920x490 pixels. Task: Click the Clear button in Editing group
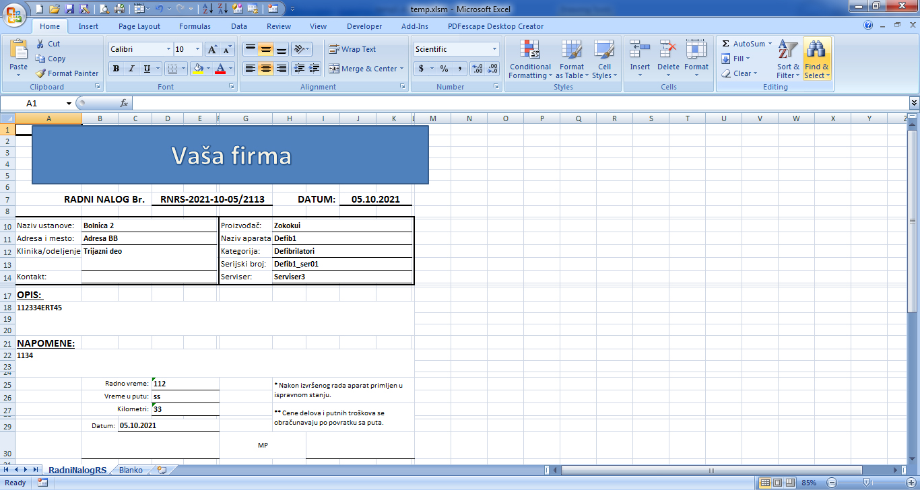(x=740, y=73)
